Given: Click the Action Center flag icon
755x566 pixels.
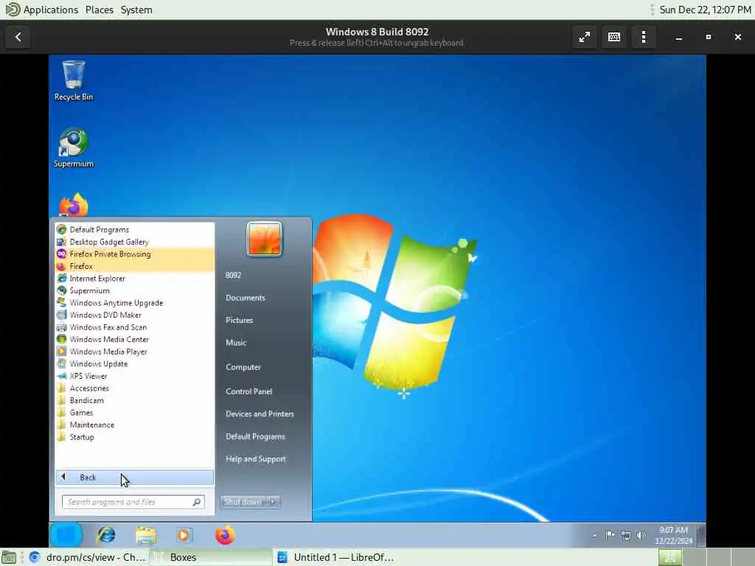Looking at the screenshot, I should [x=610, y=535].
